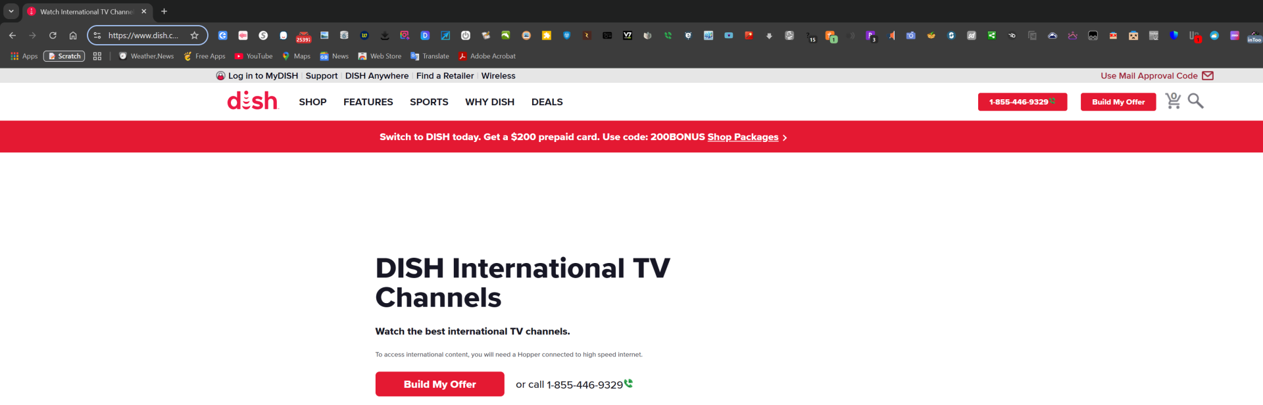Click the large Build My Offer button
Viewport: 1263px width, 405px height.
(x=439, y=384)
